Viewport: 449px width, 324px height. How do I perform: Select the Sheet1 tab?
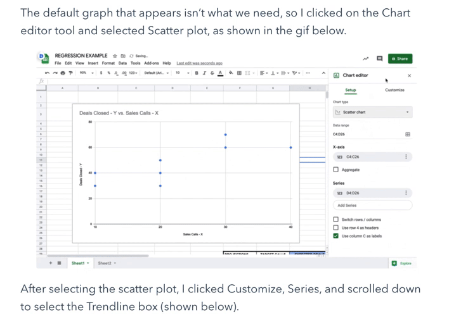[x=80, y=263]
